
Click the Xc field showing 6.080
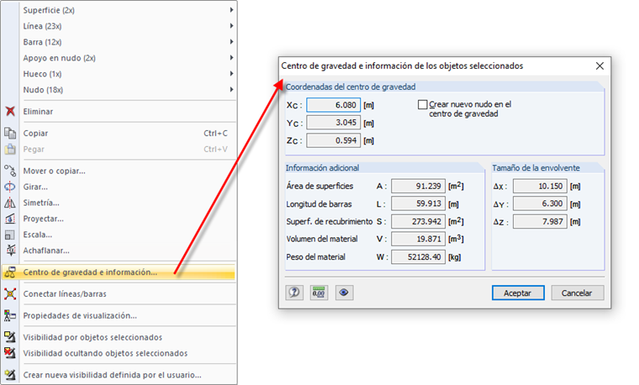point(333,105)
